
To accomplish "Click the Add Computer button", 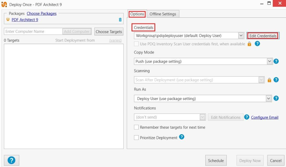I will pos(77,32).
